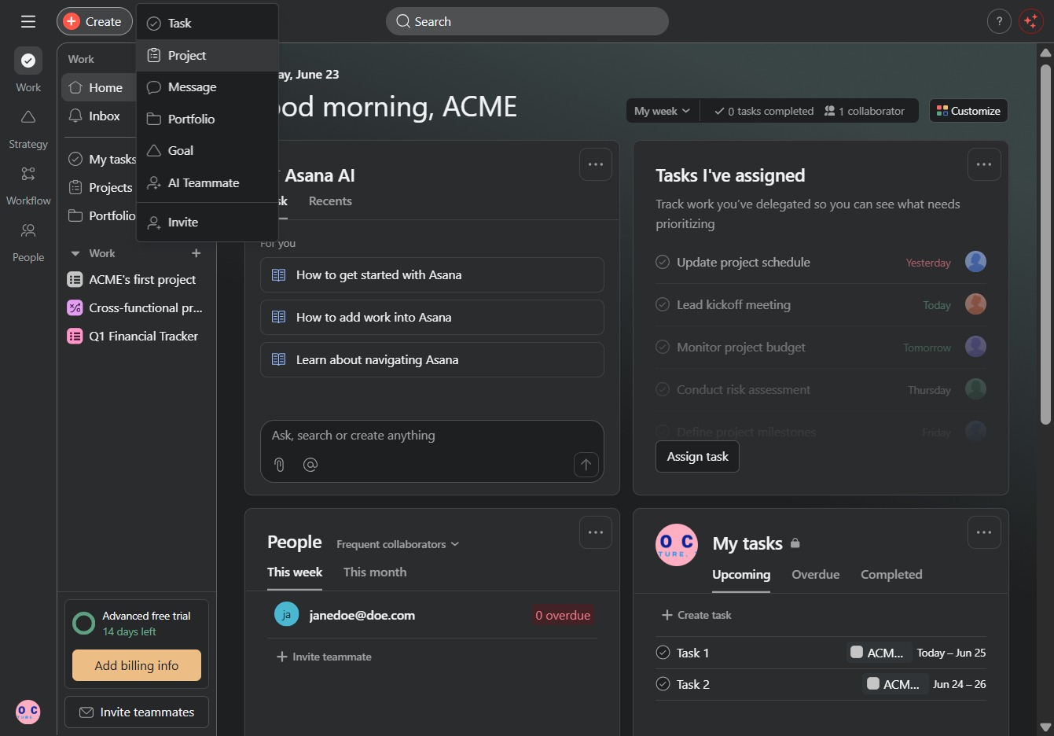Switch to Overdue tab in My tasks

click(815, 575)
